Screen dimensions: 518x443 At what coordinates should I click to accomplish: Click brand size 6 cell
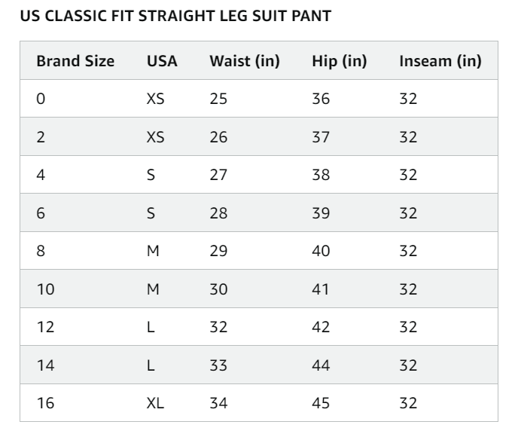tap(41, 213)
